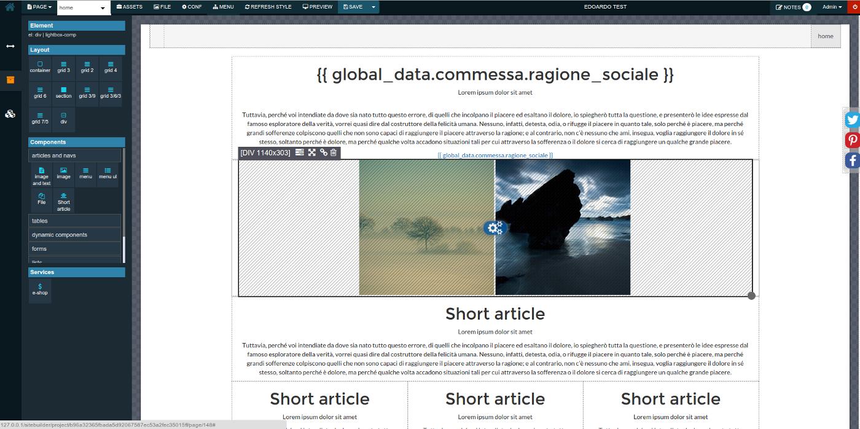
Task: Go to the home dashboard icon
Action: point(10,7)
